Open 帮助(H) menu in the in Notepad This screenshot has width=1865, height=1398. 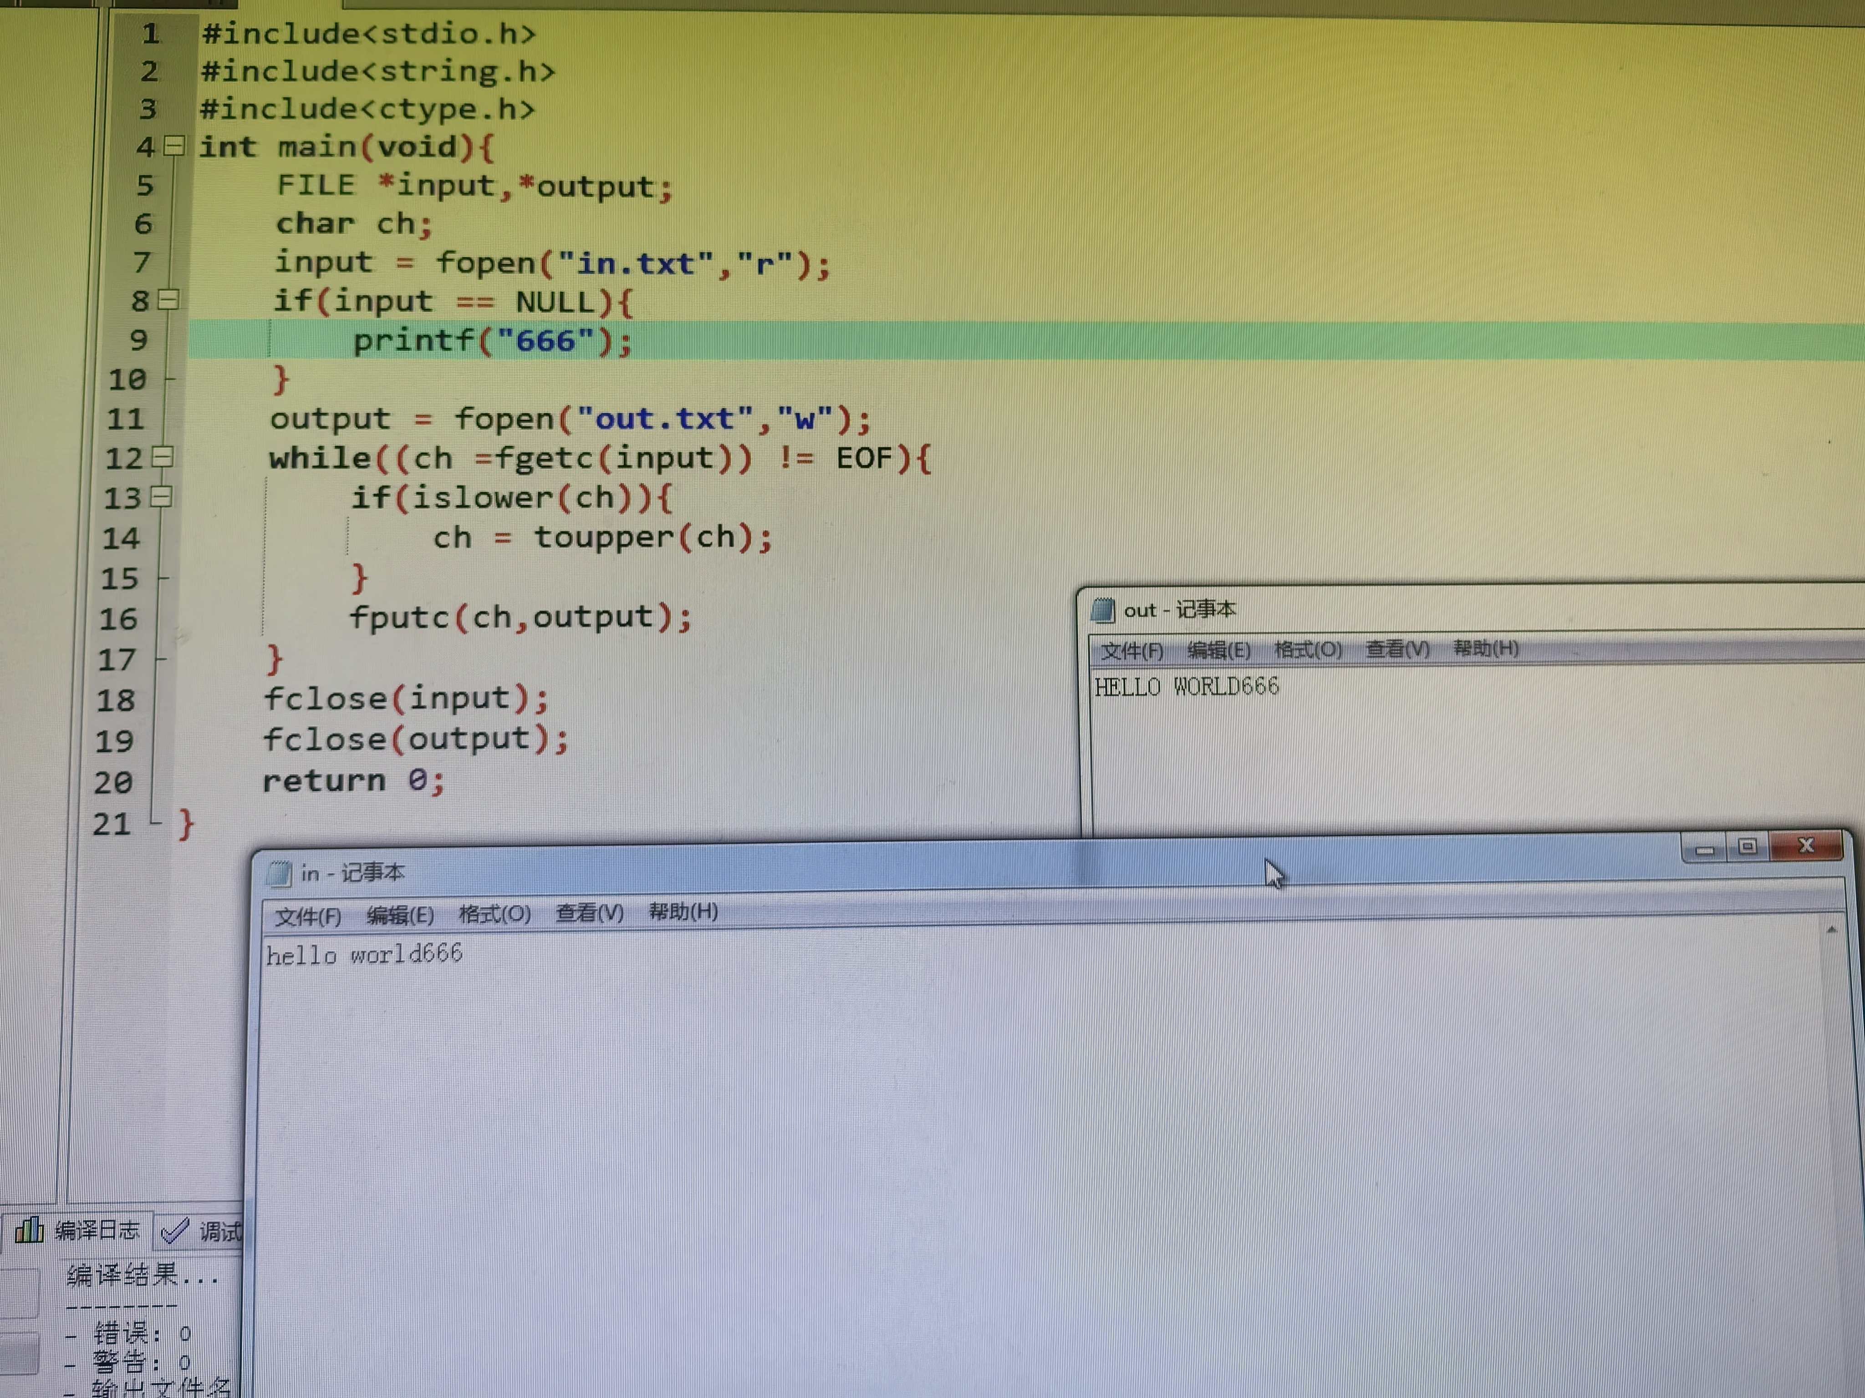[x=683, y=912]
